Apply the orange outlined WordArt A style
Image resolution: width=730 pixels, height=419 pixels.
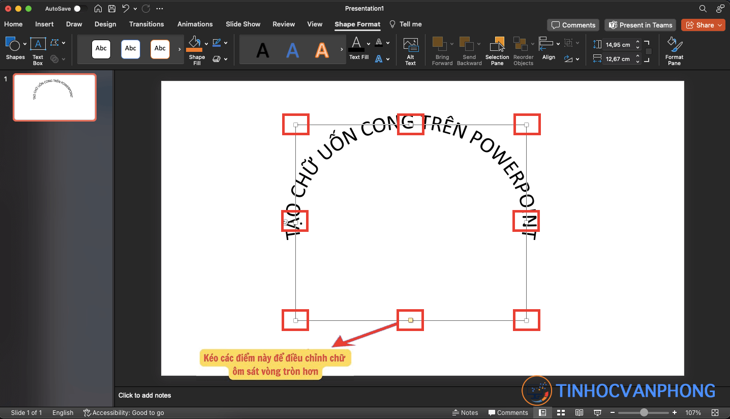tap(322, 50)
